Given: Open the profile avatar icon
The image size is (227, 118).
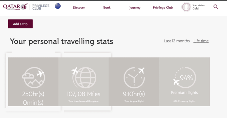Looking at the screenshot, I should tap(186, 7).
